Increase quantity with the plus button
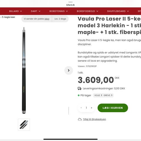The image size is (141, 141). pyautogui.click(x=91, y=108)
